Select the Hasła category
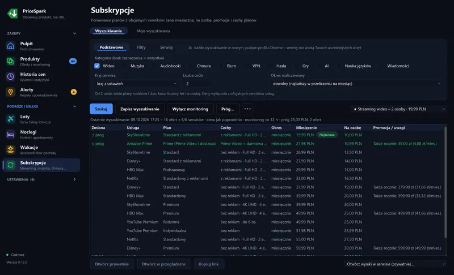 point(281,66)
